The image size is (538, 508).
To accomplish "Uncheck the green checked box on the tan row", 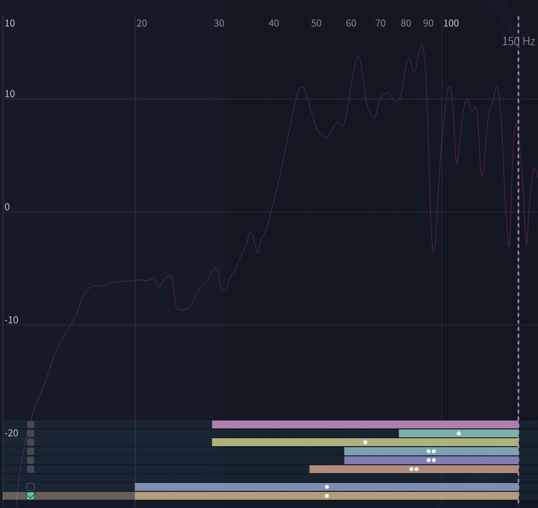I will tap(31, 496).
